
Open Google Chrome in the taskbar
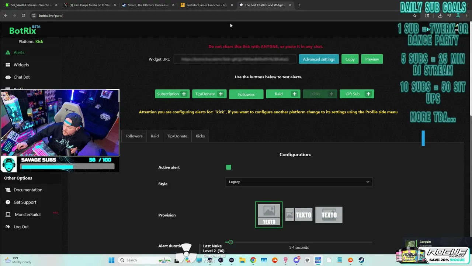point(253,260)
